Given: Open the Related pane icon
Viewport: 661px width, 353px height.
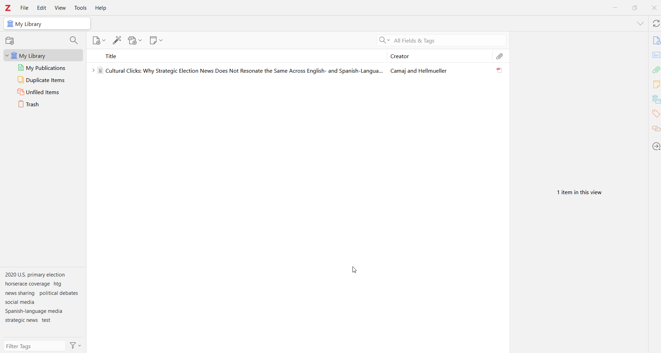Looking at the screenshot, I should click(x=656, y=129).
